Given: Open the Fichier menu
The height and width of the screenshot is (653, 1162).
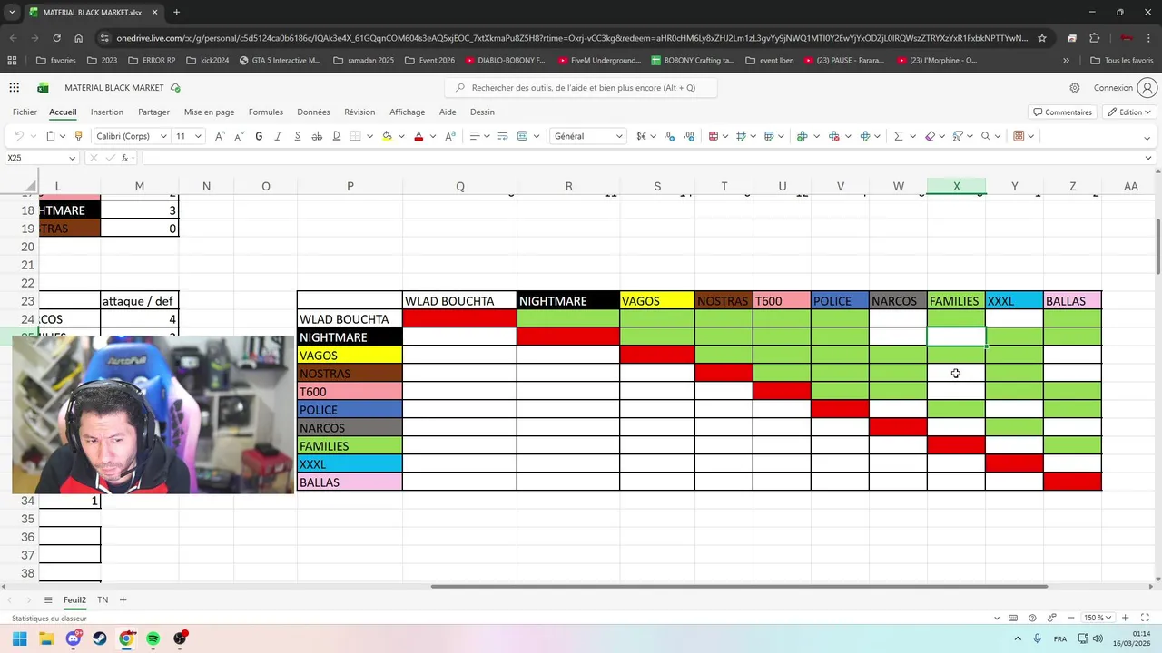Looking at the screenshot, I should (x=25, y=112).
